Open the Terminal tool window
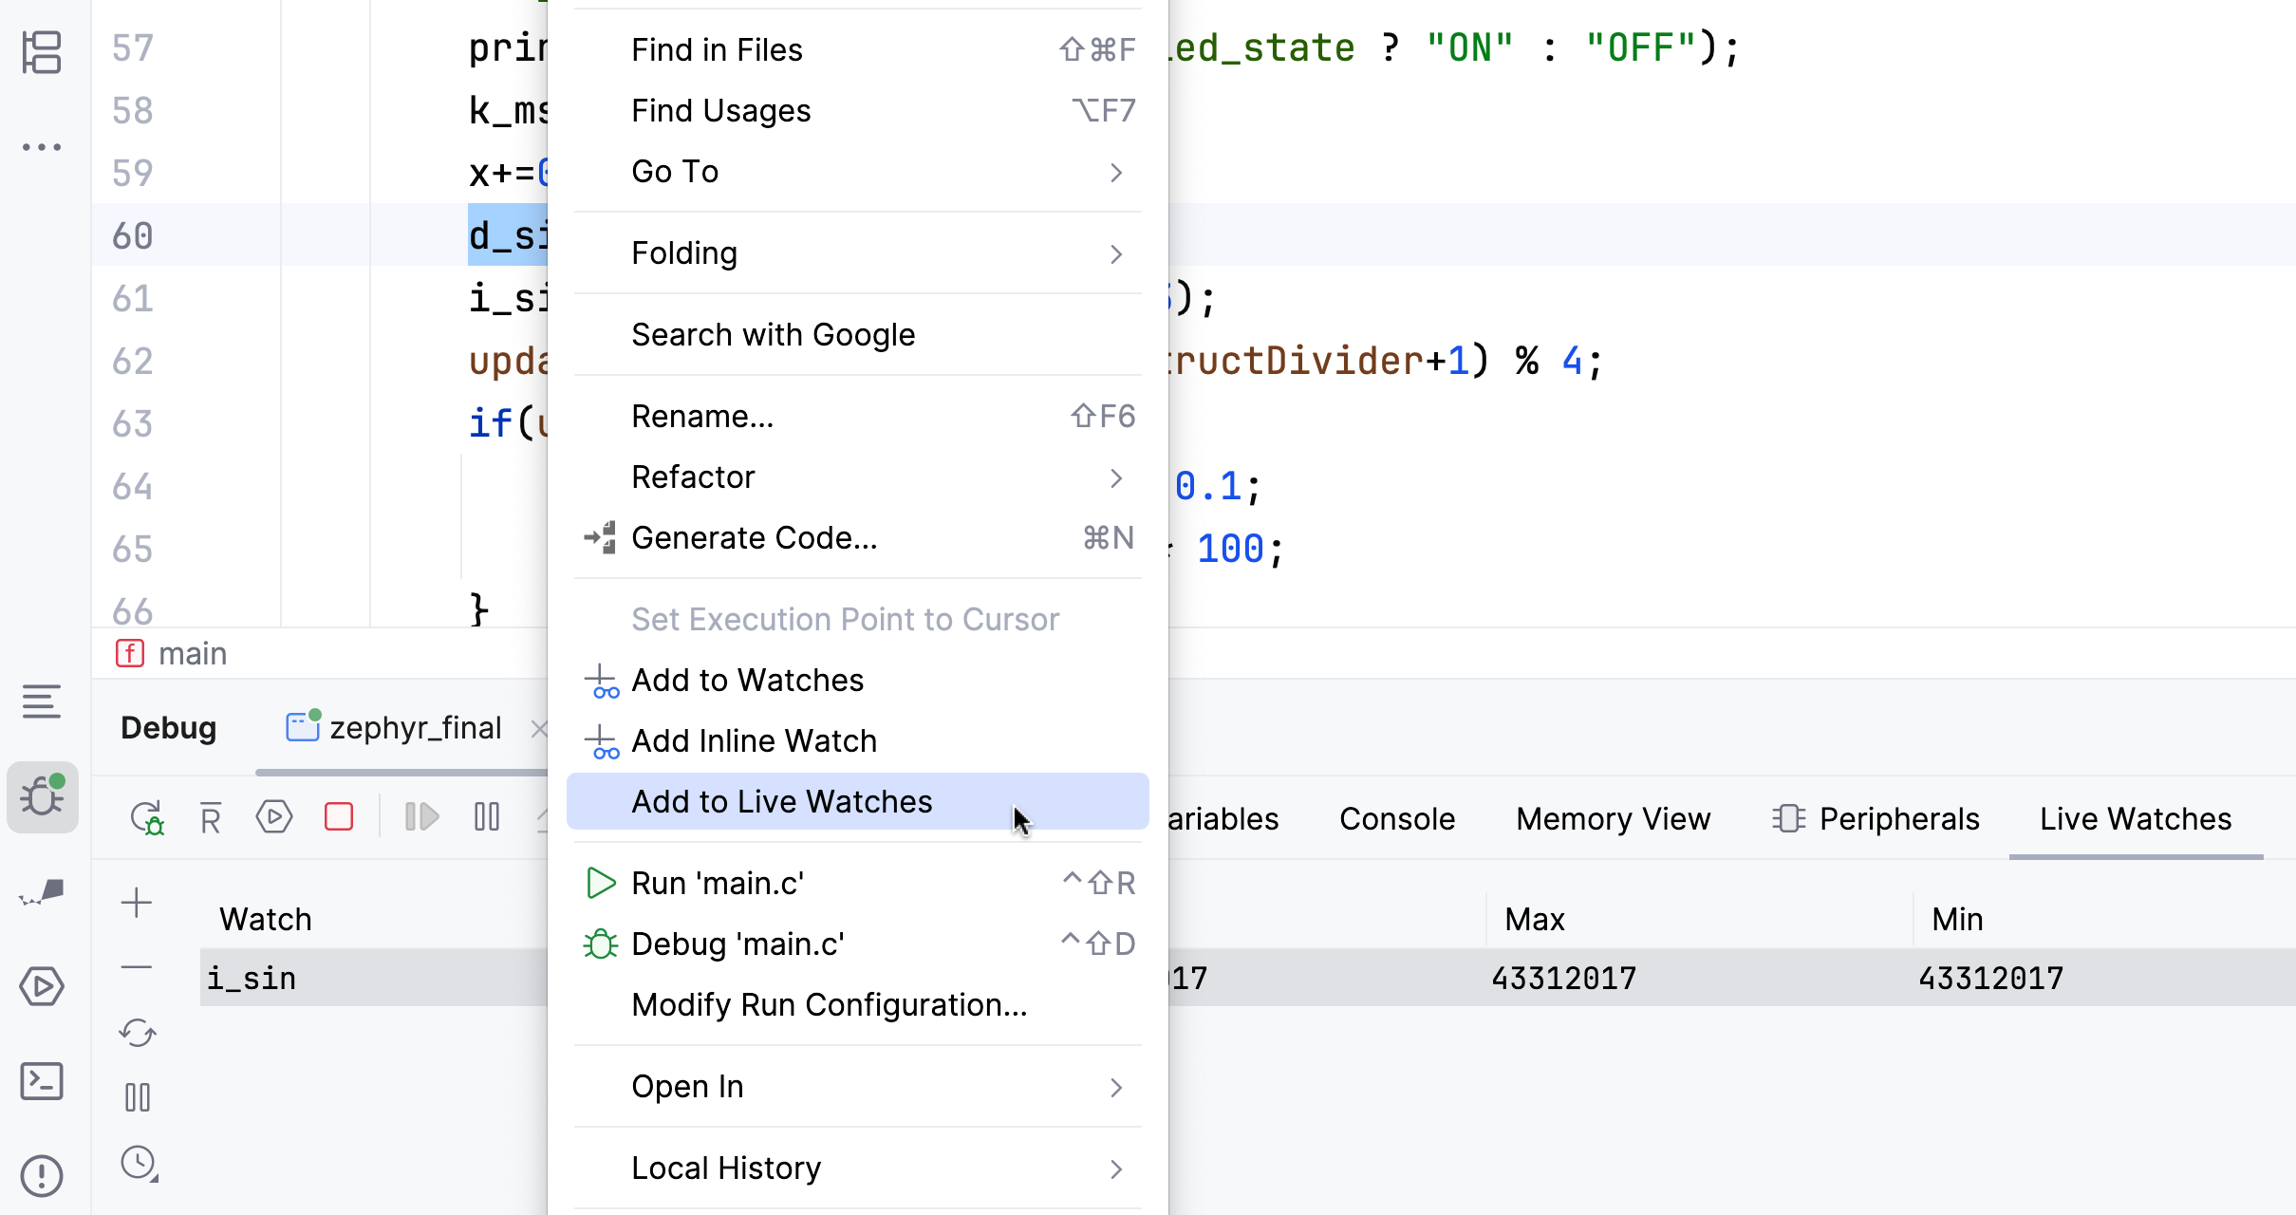Image resolution: width=2296 pixels, height=1215 pixels. [42, 1081]
